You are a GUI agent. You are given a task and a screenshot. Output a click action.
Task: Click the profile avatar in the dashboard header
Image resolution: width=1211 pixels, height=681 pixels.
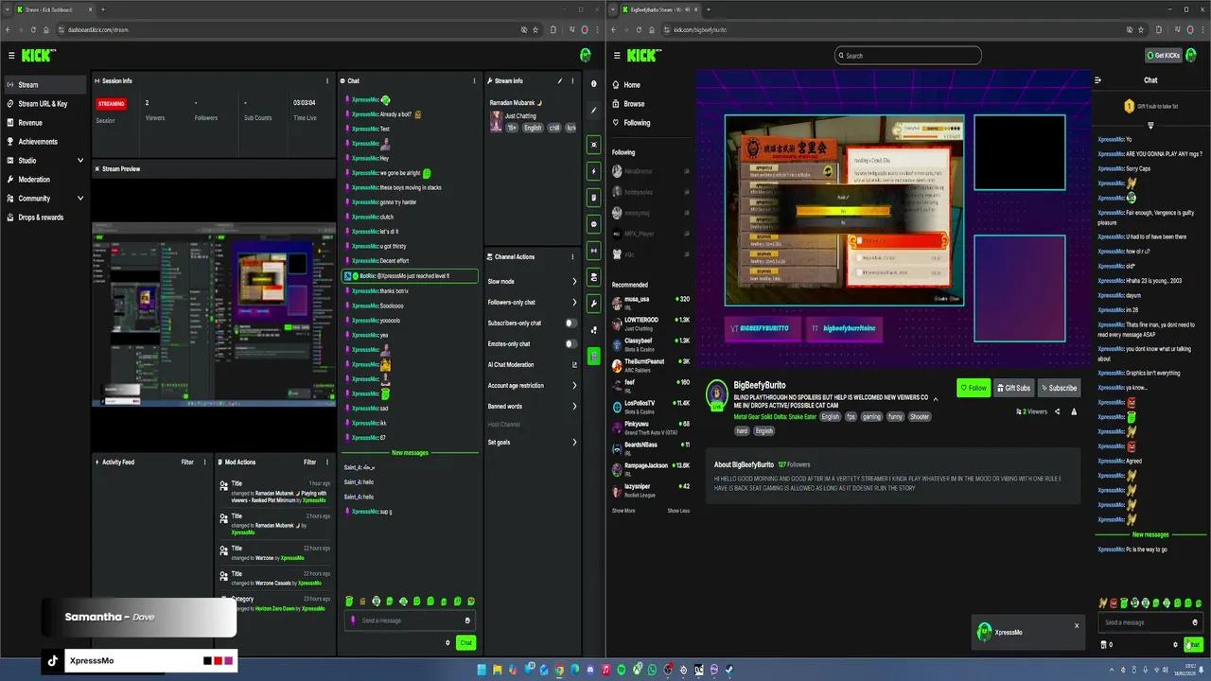coord(586,56)
